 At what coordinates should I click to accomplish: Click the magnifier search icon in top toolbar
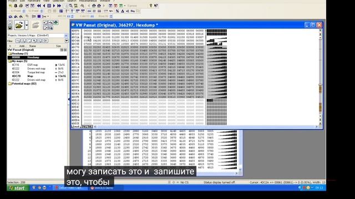tap(70, 6)
